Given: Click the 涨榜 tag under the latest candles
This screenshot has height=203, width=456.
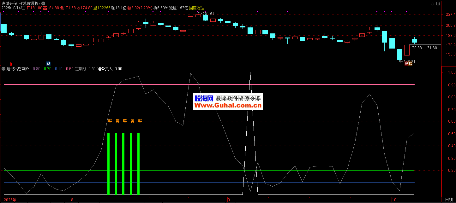Looking at the screenshot, I should [408, 64].
